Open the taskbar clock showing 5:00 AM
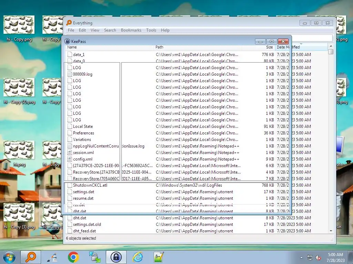The image size is (353, 264). 335,257
